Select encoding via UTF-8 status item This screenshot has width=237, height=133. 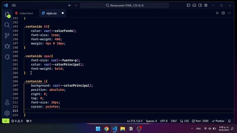[x=164, y=121]
